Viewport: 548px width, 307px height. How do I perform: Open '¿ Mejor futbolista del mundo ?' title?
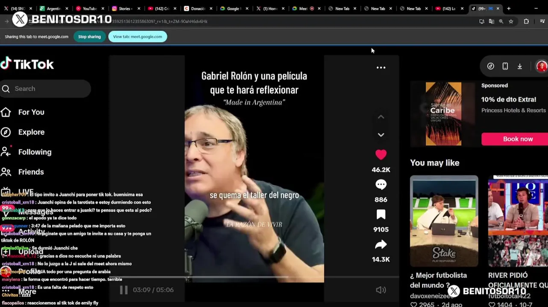click(438, 280)
